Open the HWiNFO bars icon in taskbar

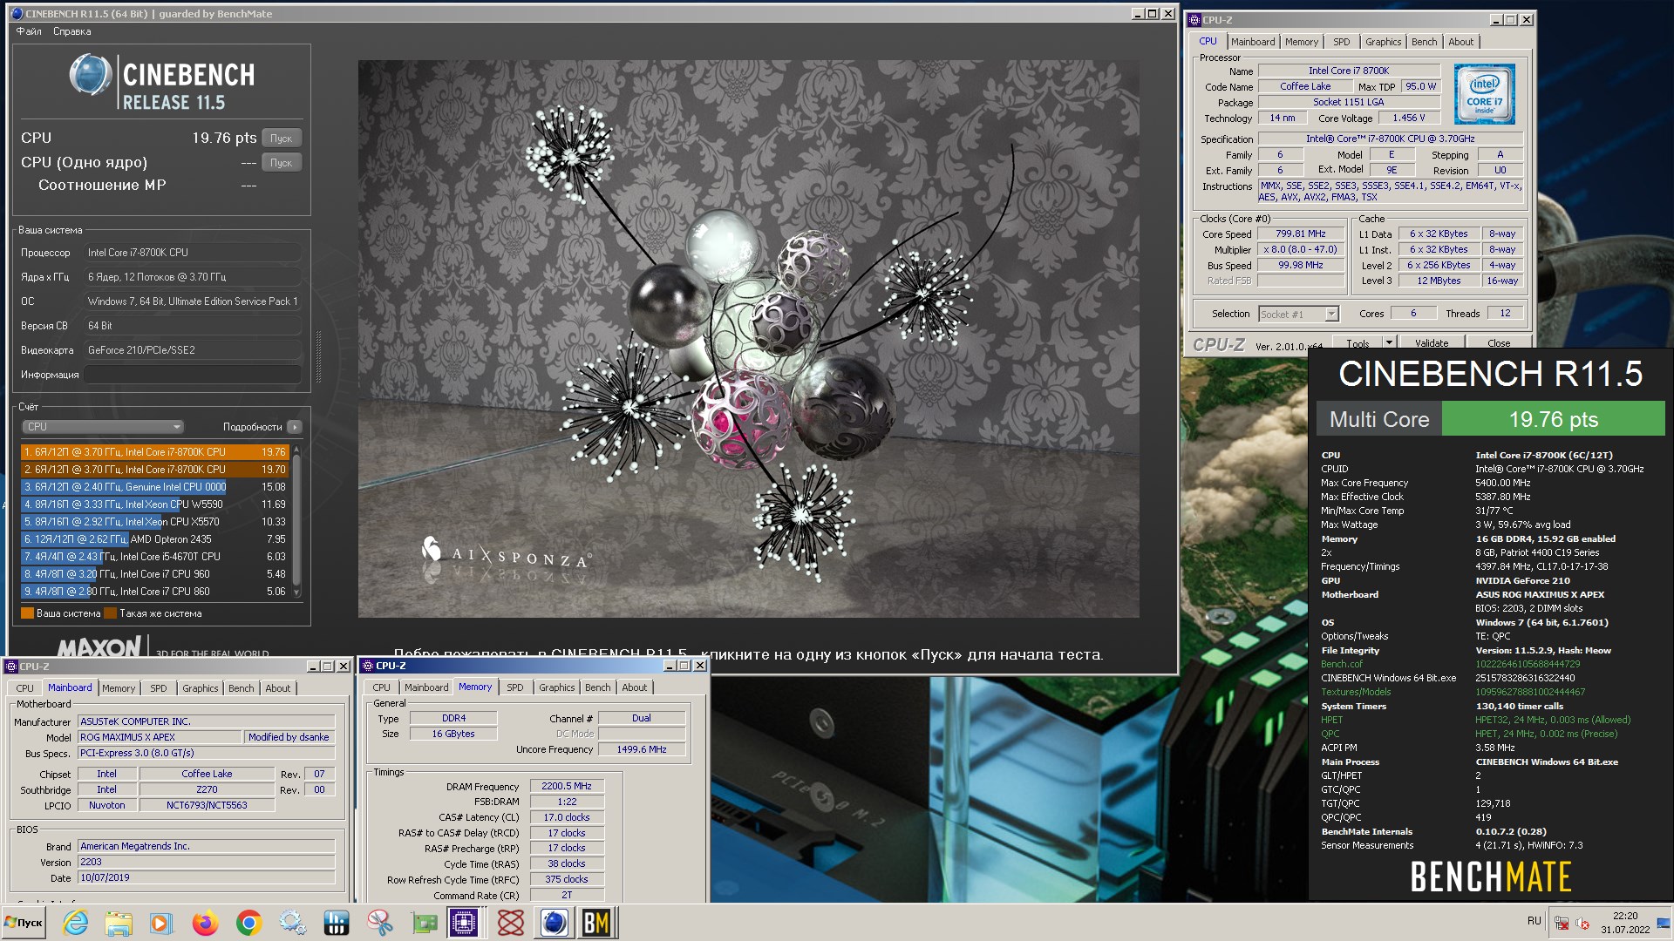pyautogui.click(x=336, y=923)
